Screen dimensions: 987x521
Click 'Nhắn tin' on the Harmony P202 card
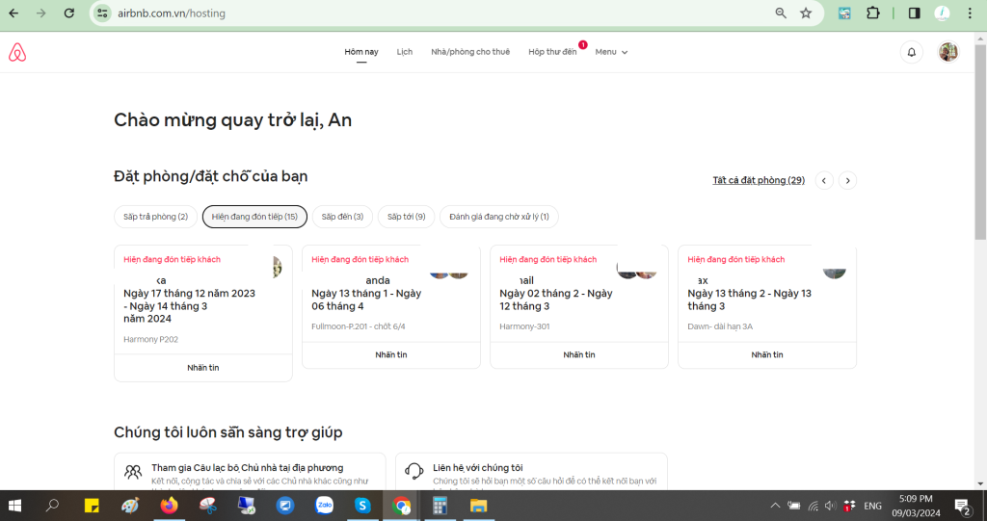(x=202, y=368)
